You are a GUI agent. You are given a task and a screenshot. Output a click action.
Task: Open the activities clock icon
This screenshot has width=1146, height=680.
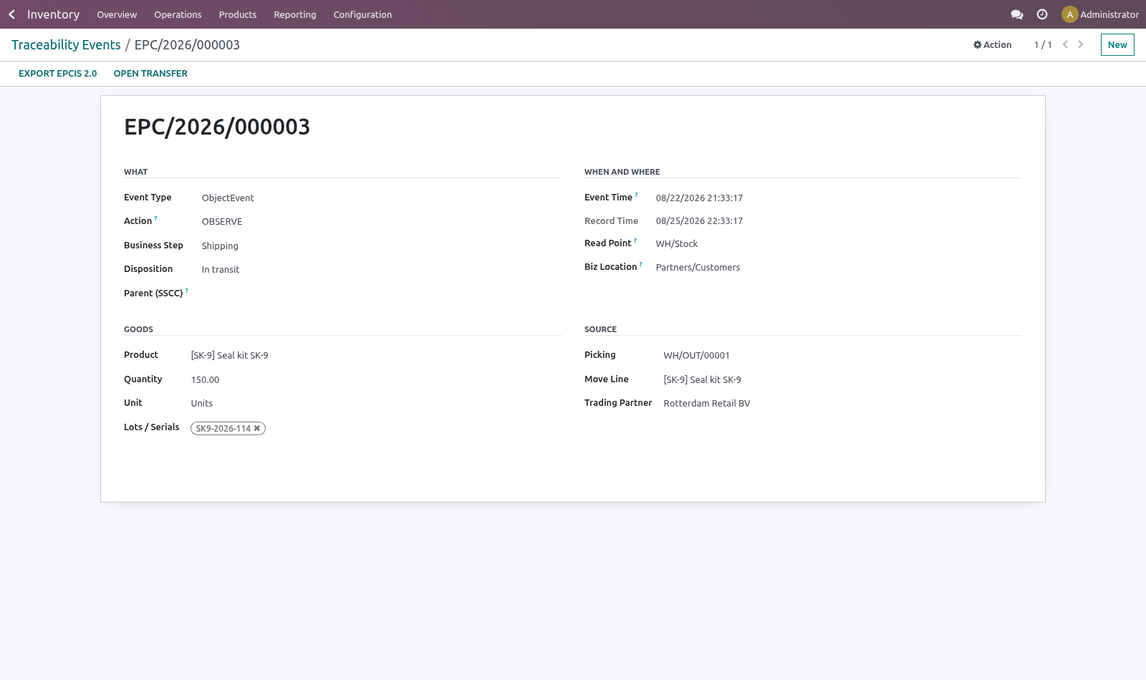1042,14
